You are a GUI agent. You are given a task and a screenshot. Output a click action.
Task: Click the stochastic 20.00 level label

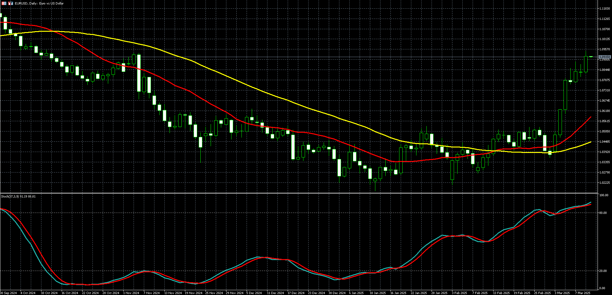pos(603,271)
